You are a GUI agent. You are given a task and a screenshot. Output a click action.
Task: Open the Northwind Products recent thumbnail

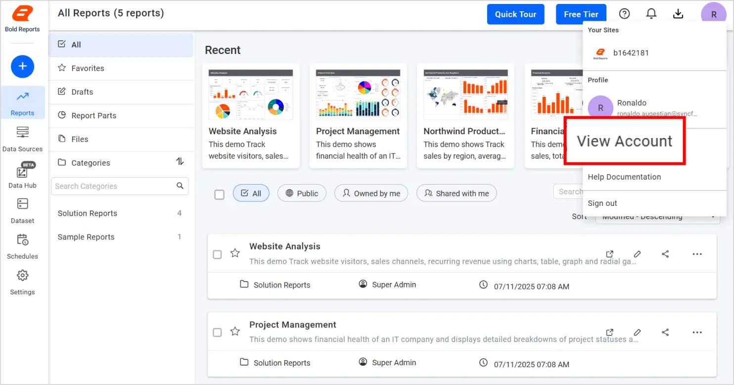[465, 94]
